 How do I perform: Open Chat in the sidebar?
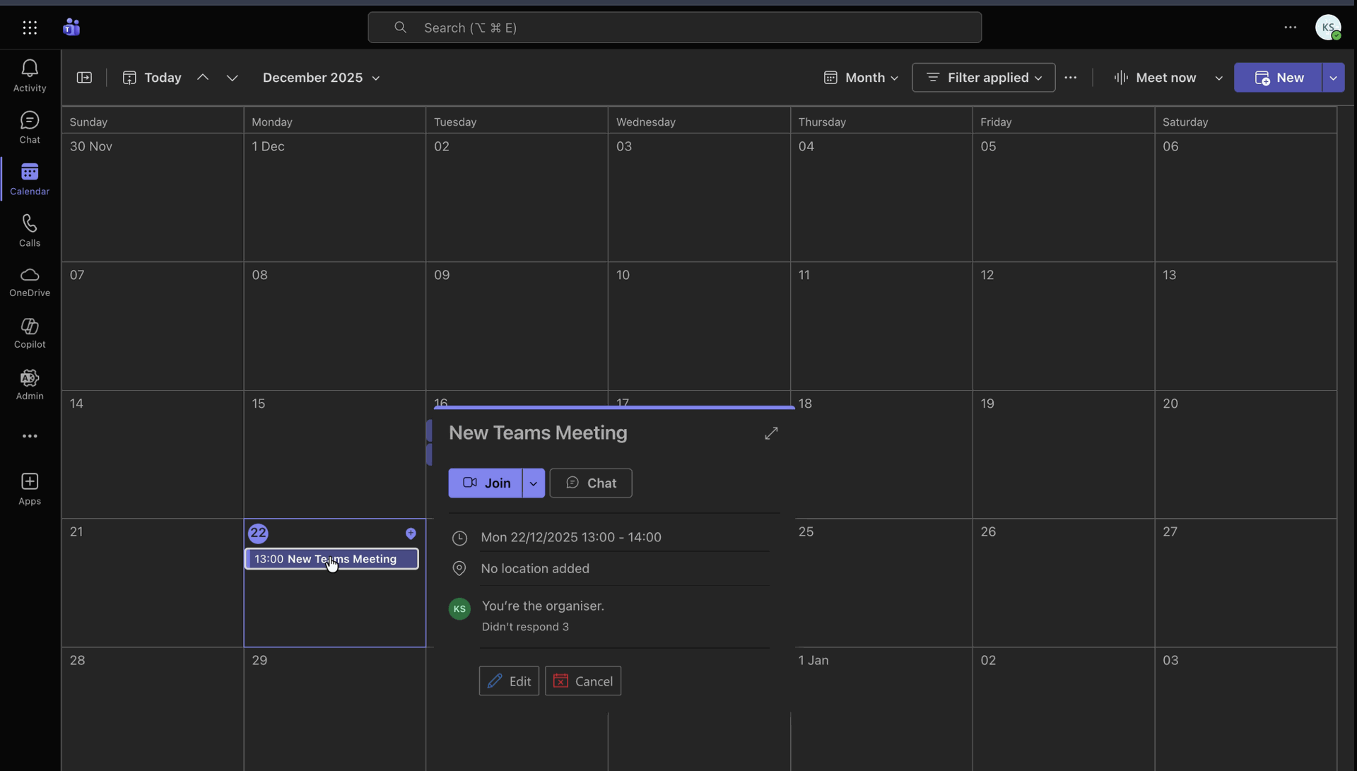[30, 126]
